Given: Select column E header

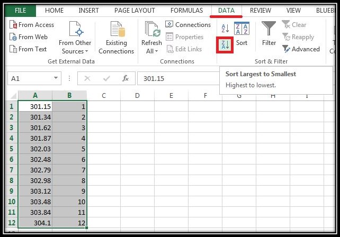Looking at the screenshot, I should [x=171, y=95].
